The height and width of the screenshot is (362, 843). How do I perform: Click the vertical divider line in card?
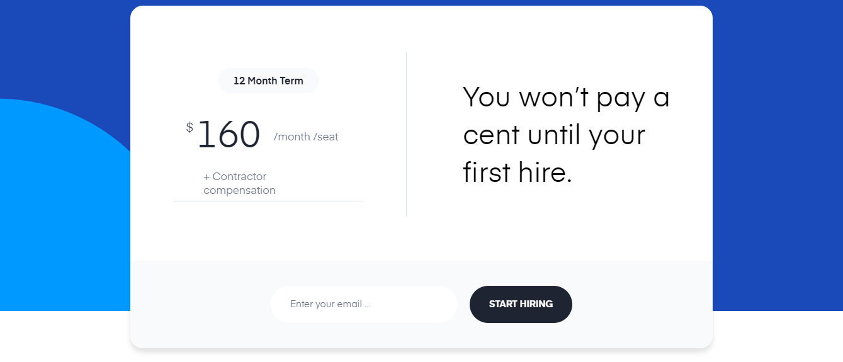[407, 134]
